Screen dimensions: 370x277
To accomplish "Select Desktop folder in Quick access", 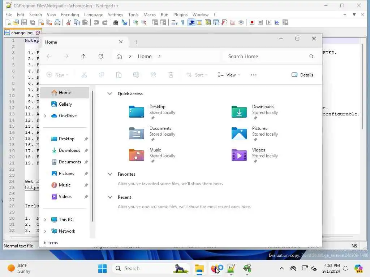I will tap(152, 112).
